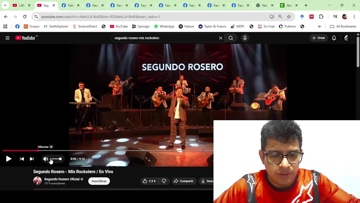Open YouTube notifications bell

(x=334, y=38)
